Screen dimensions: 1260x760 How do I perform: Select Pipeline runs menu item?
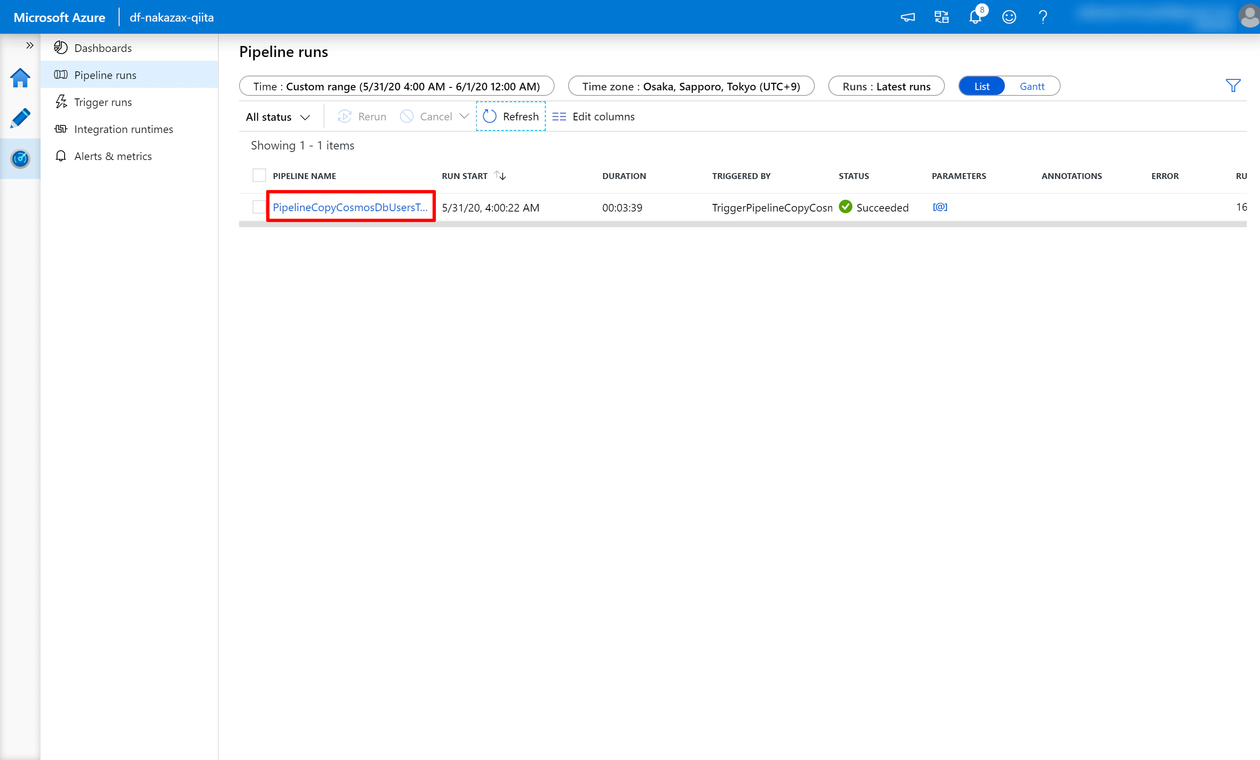[x=129, y=75]
